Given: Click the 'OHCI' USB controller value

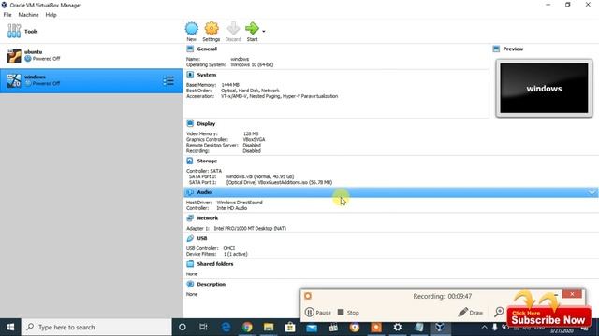Looking at the screenshot, I should click(228, 248).
